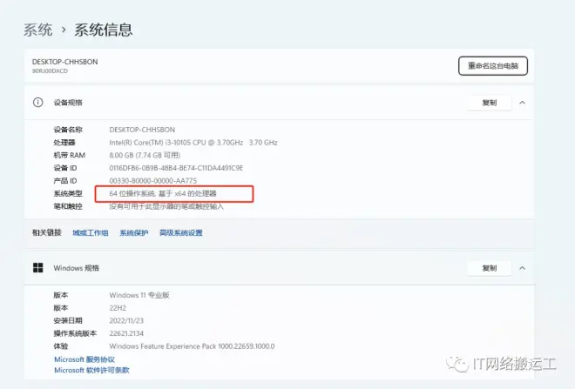This screenshot has height=389, width=575.
Task: Click OS build value 22621.2134
Action: pos(126,333)
